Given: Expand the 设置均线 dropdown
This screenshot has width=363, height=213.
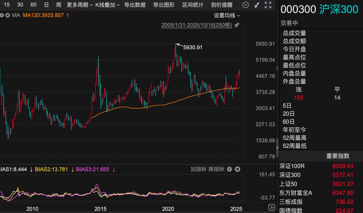Looking at the screenshot, I should 227,15.
